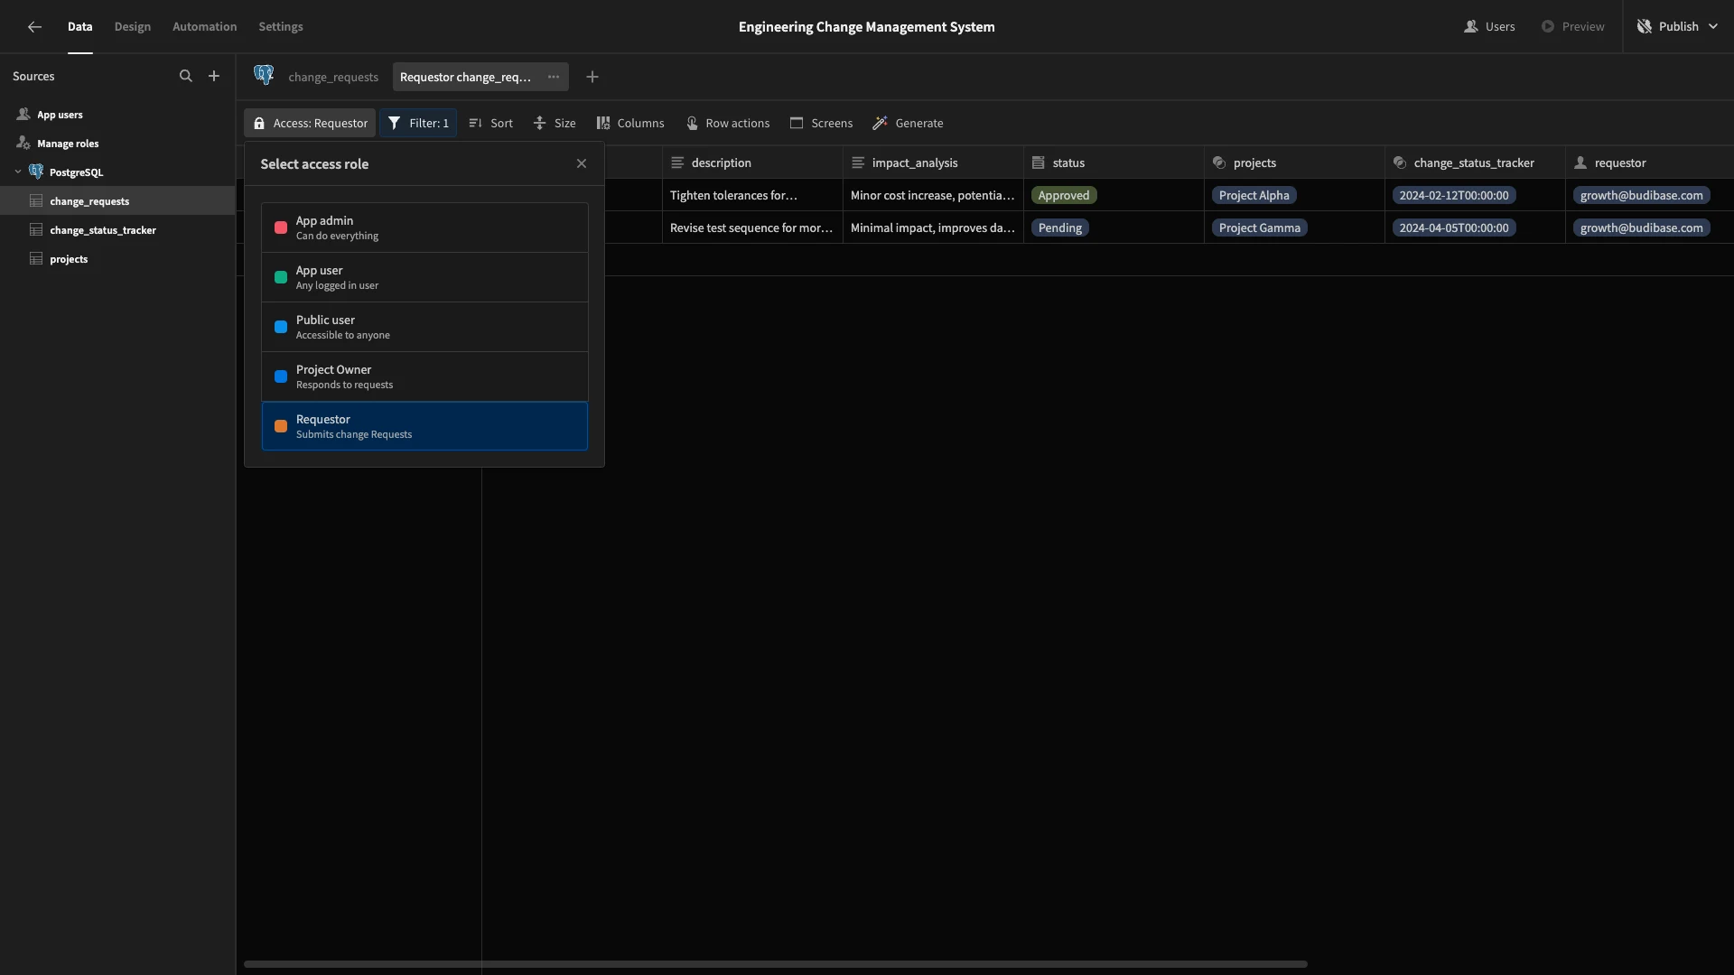
Task: Close the Select access role popup
Action: point(582,163)
